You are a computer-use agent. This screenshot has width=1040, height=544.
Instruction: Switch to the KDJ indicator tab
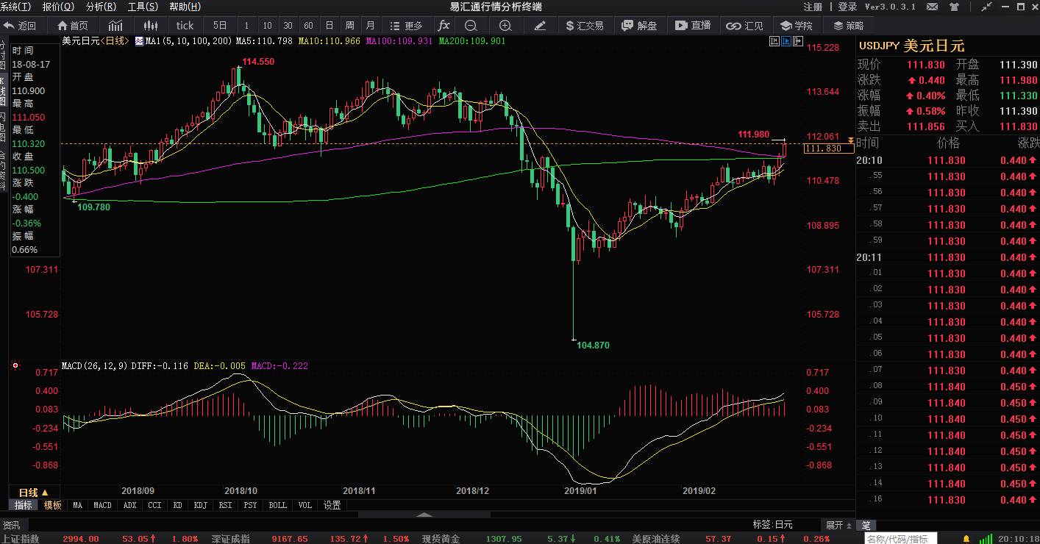coord(199,505)
